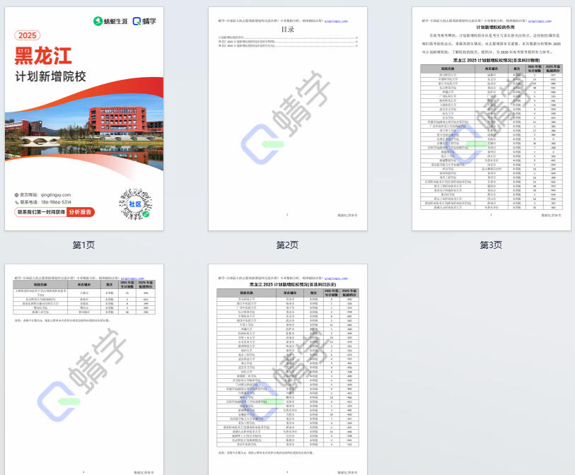Click the phone icon beside 186-9866-5314
This screenshot has height=475, width=575.
[x=16, y=203]
